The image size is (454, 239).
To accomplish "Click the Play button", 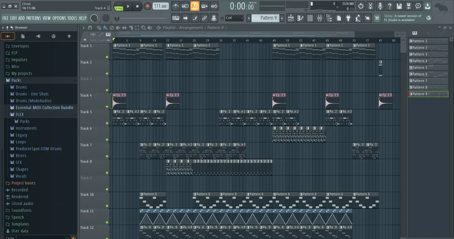I will 128,7.
